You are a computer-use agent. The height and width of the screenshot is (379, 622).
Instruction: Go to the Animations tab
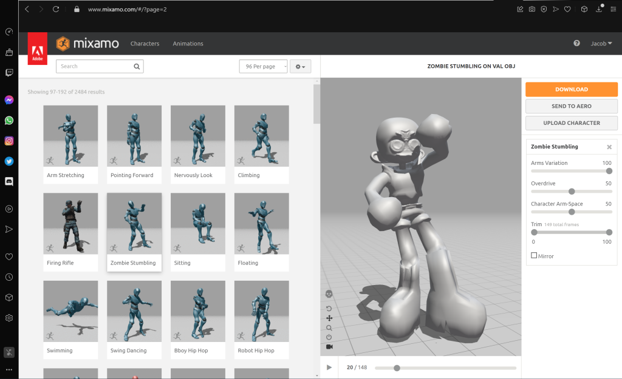click(188, 44)
